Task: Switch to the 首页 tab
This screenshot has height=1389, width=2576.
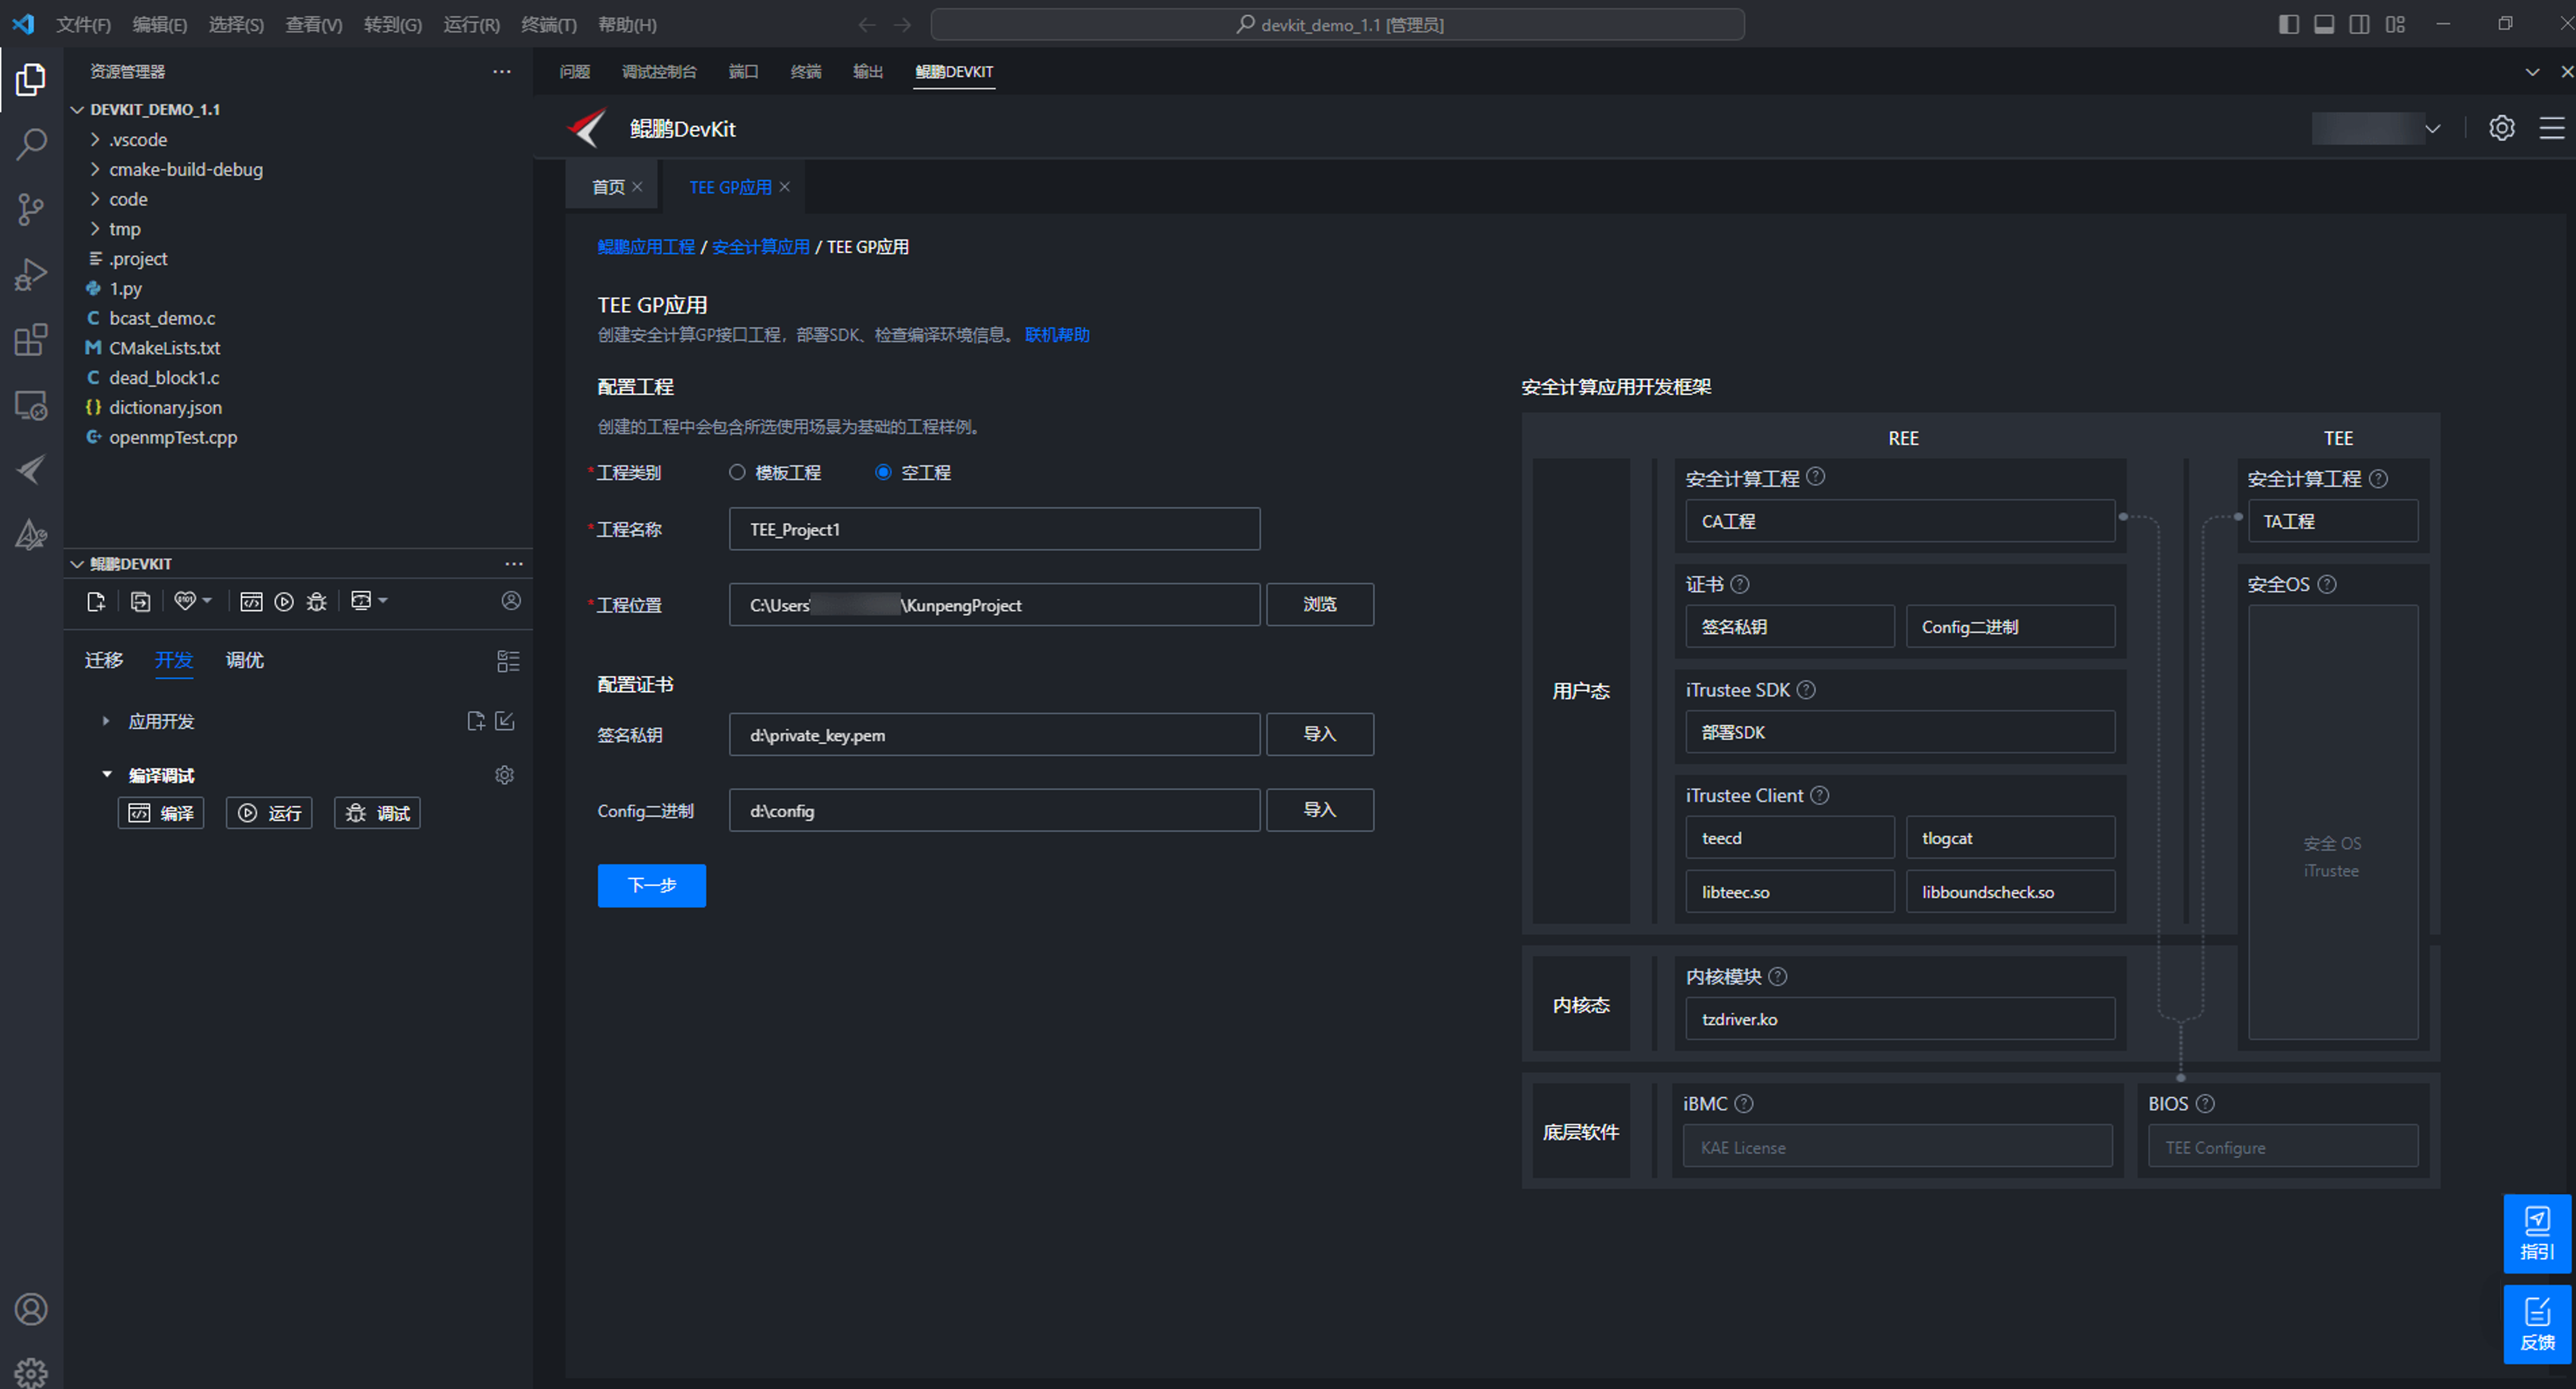Action: pyautogui.click(x=608, y=187)
